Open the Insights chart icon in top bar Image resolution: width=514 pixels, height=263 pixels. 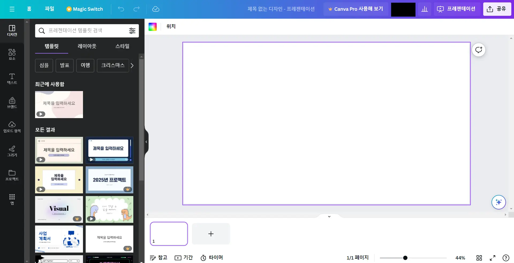425,9
